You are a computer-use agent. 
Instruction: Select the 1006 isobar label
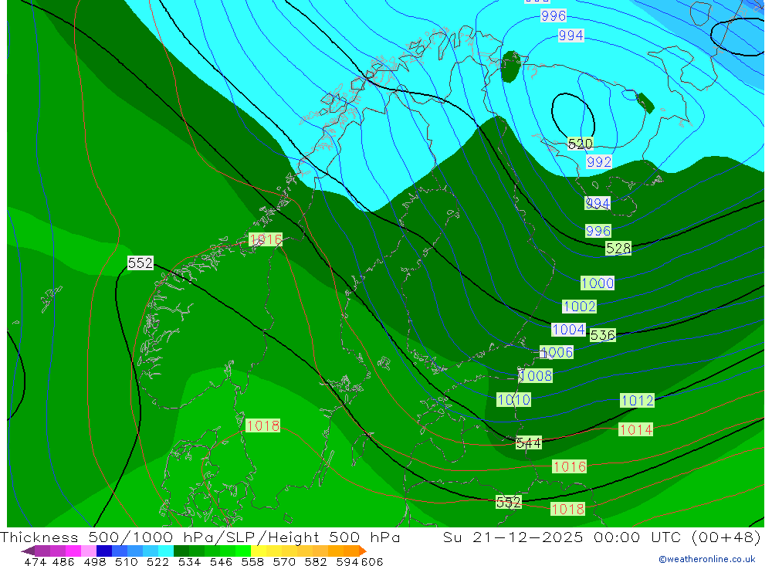point(557,352)
